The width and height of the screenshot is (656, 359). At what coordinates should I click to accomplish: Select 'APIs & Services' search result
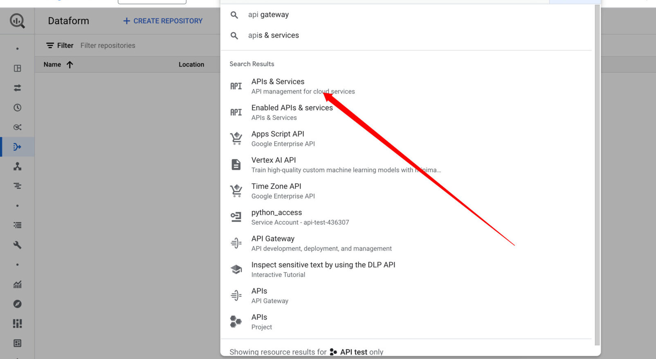click(x=278, y=82)
